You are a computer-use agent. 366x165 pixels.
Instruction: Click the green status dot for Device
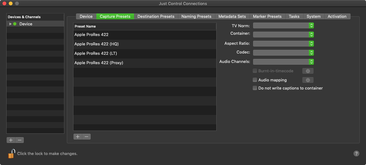pos(15,24)
